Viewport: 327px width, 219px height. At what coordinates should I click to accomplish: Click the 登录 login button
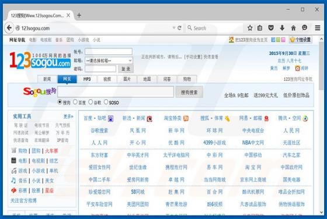click(126, 69)
